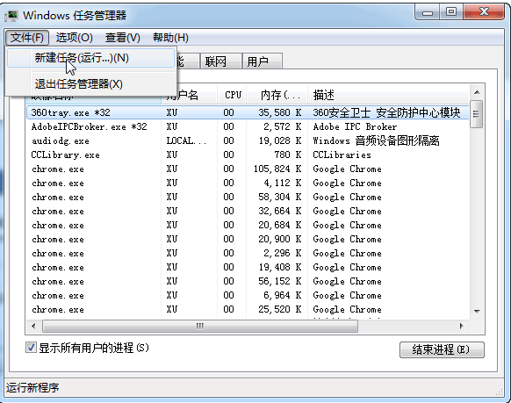Click the horizontal scrollbar left arrow

pyautogui.click(x=33, y=326)
